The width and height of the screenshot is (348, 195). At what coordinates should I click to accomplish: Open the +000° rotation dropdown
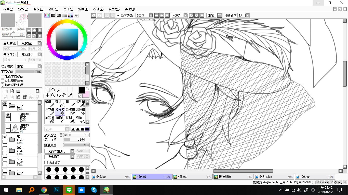pos(185,15)
